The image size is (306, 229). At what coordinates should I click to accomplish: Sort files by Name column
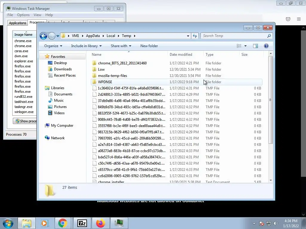129,55
